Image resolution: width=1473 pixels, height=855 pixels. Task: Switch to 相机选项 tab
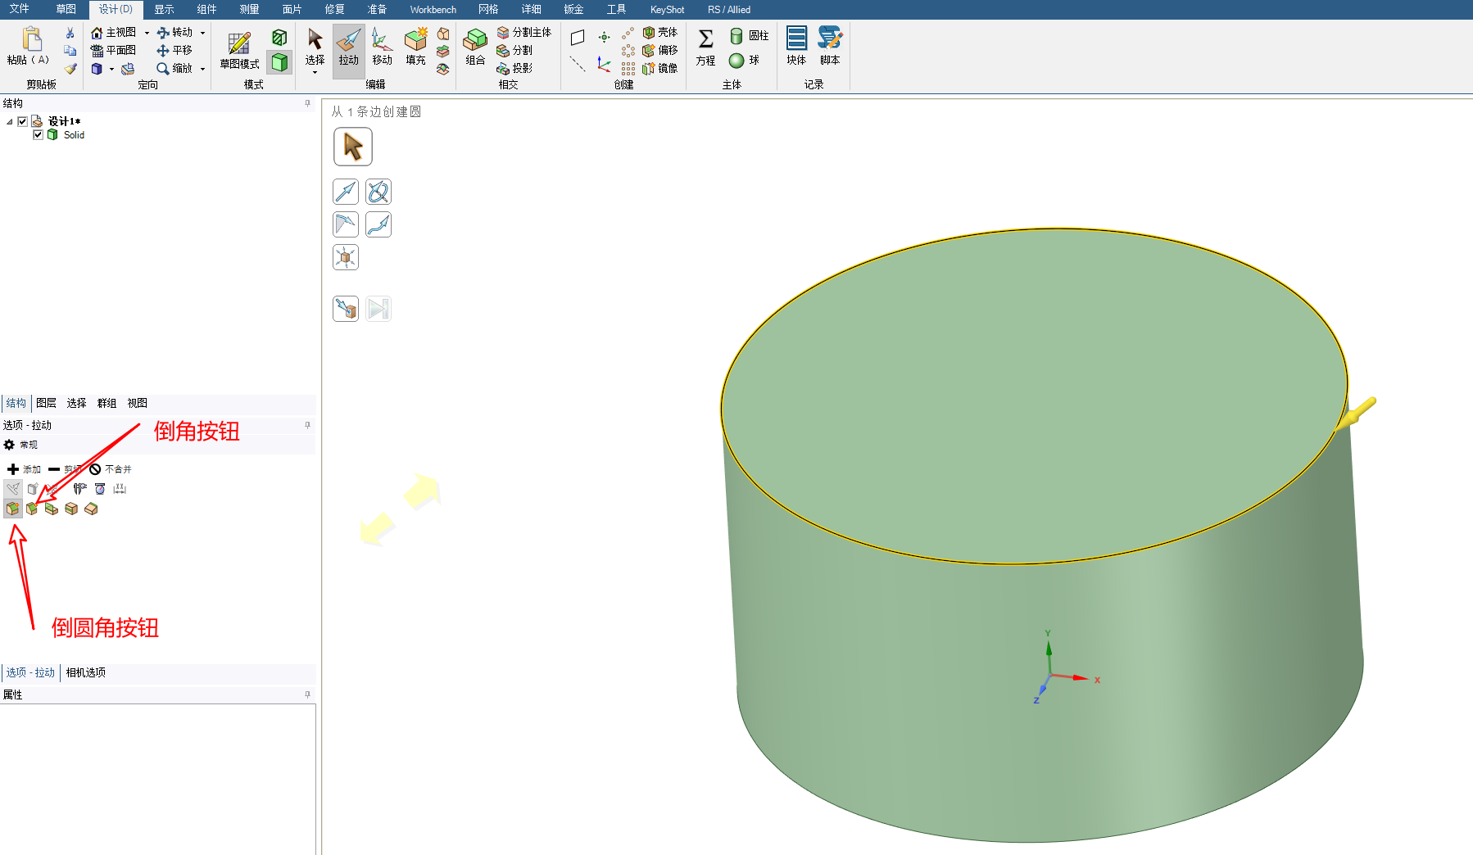[x=86, y=672]
